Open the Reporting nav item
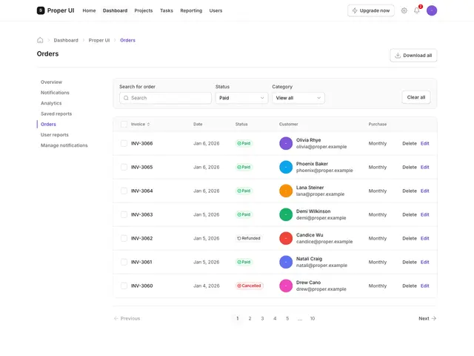 click(191, 10)
